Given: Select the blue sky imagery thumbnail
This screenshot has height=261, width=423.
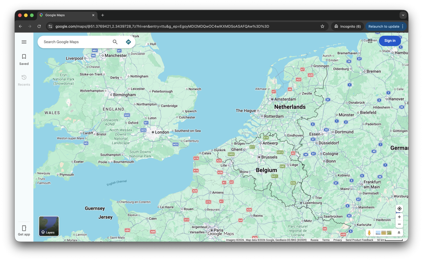Looking at the screenshot, I should (378, 233).
